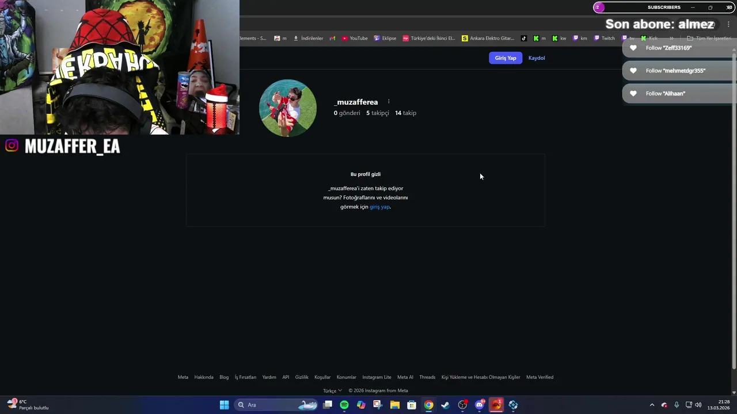Open Spotify from the taskbar

coord(344,405)
